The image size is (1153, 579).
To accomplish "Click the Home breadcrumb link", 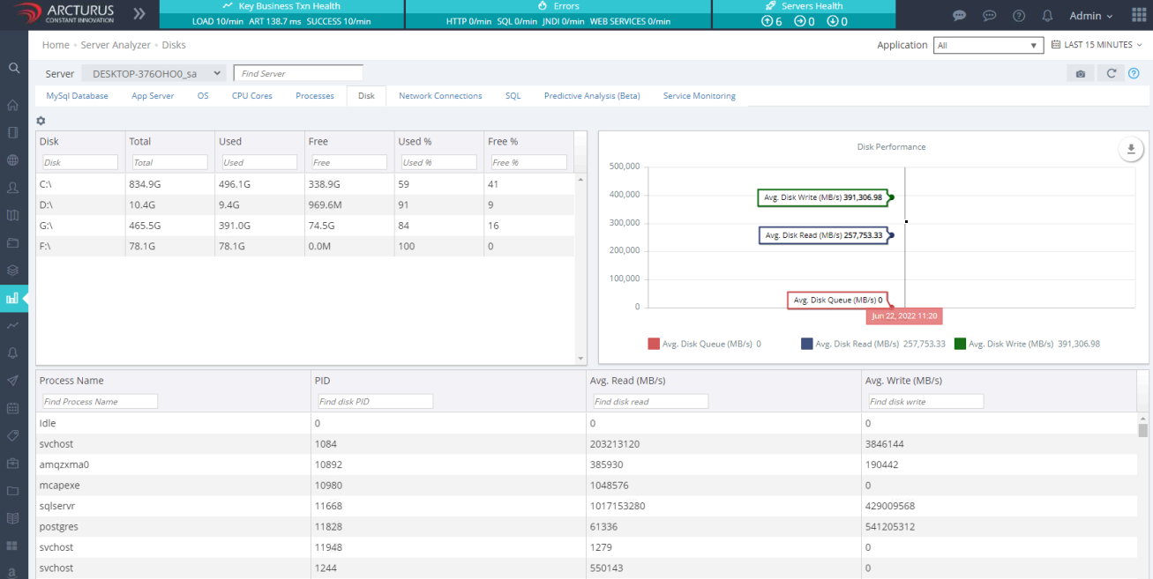I will pos(56,45).
